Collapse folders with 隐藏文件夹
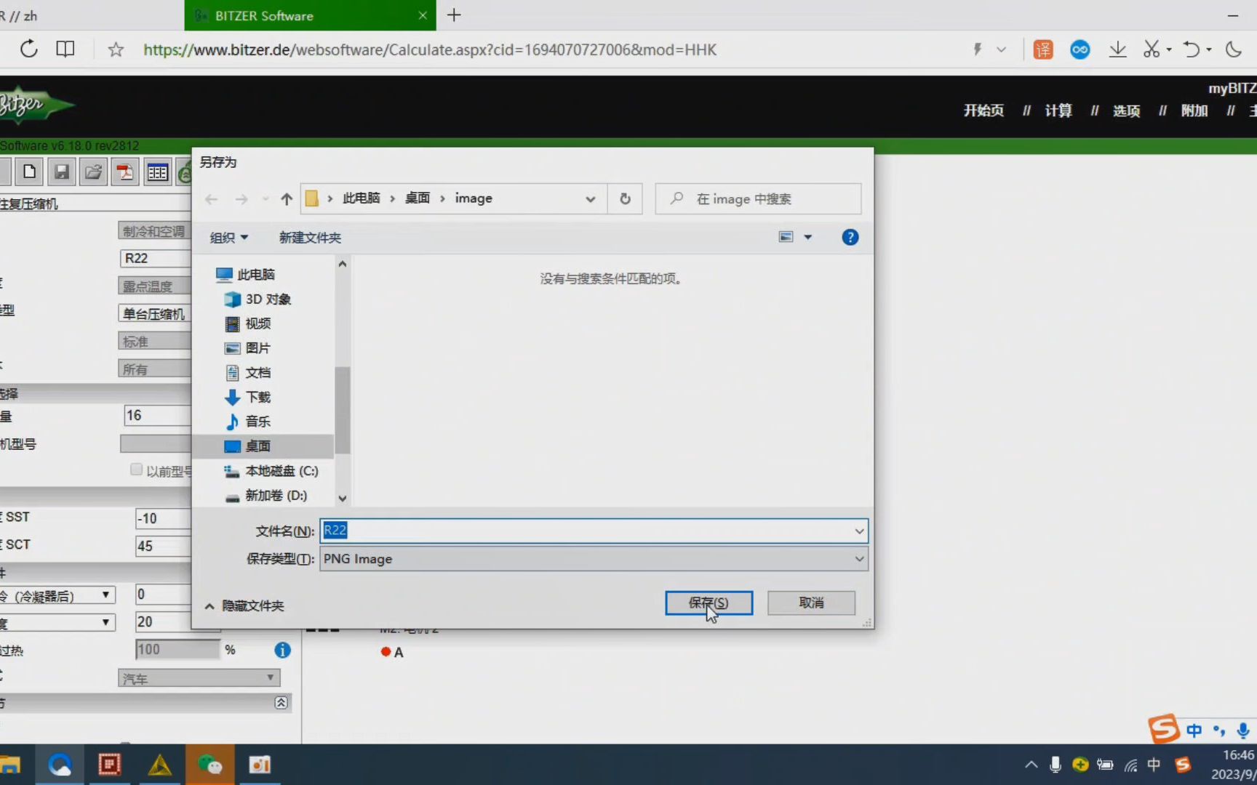This screenshot has height=785, width=1257. pyautogui.click(x=244, y=606)
